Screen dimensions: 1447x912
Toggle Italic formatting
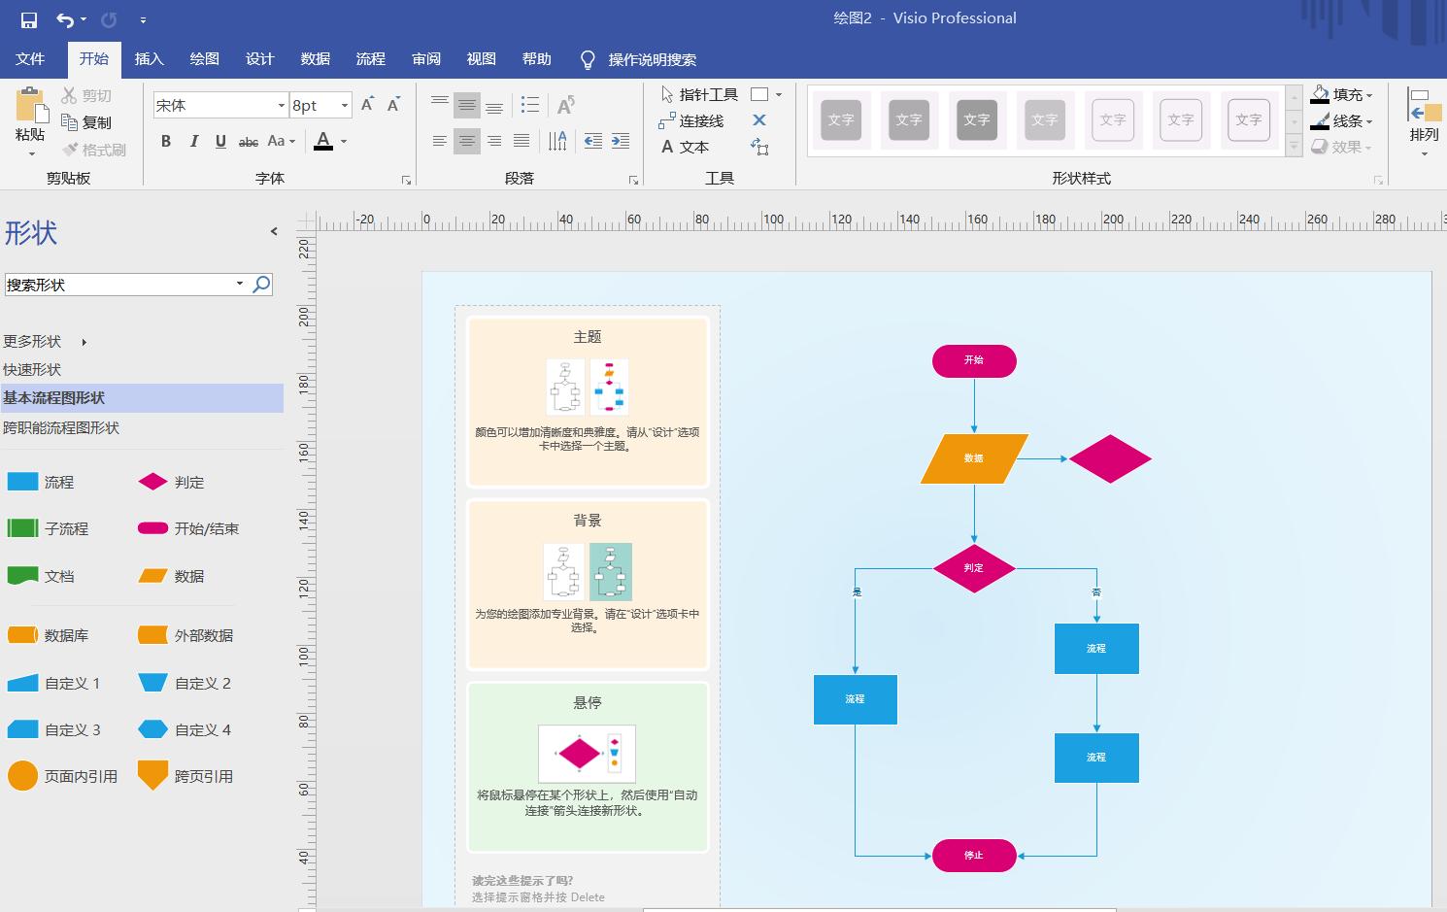193,142
